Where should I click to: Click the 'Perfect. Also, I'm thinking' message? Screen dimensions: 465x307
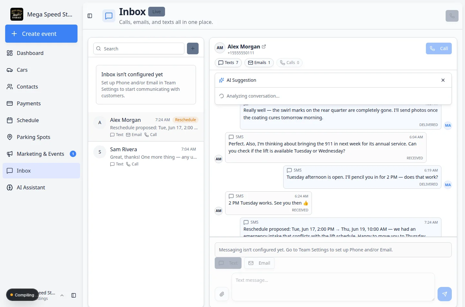(x=326, y=147)
